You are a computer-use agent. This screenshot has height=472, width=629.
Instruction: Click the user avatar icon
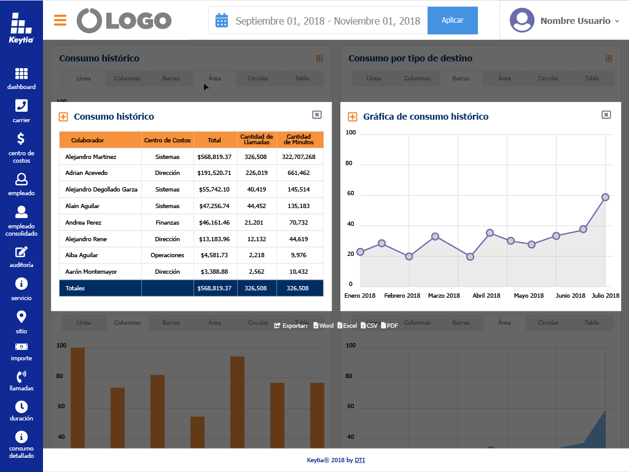[x=522, y=20]
